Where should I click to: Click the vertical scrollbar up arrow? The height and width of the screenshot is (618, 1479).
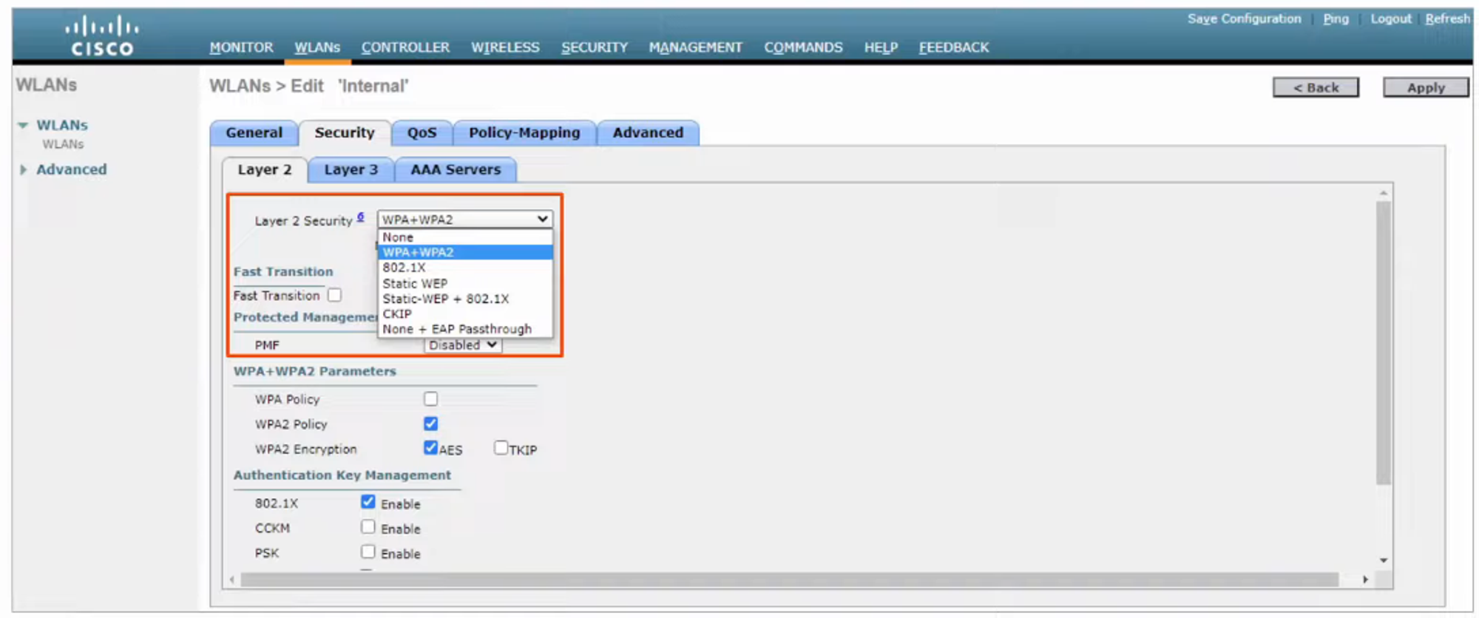(1383, 194)
